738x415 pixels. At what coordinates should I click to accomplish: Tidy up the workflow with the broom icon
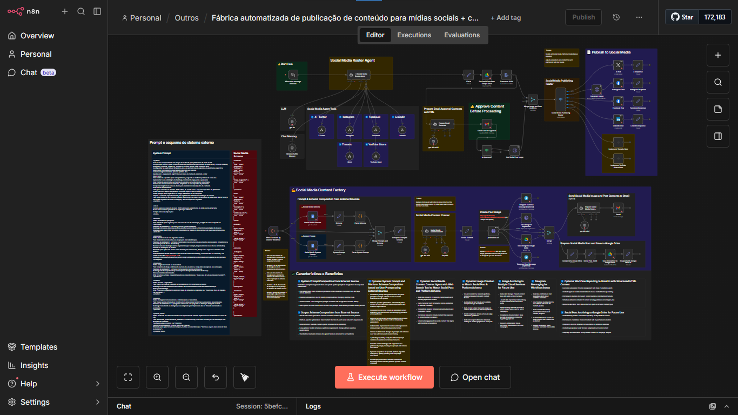[245, 377]
